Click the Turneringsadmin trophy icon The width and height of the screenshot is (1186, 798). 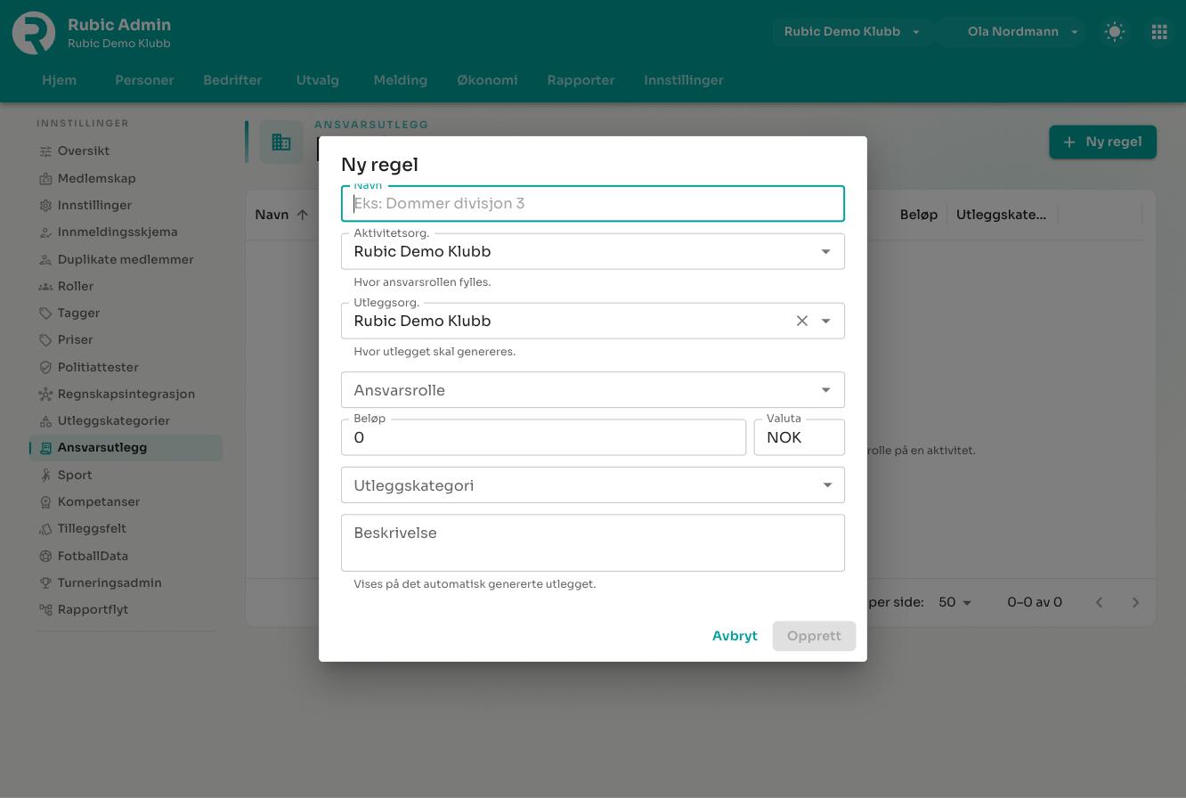45,583
